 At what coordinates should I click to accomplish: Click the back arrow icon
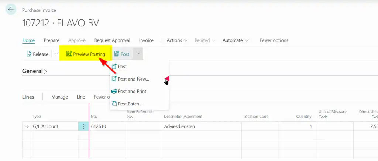coord(11,10)
